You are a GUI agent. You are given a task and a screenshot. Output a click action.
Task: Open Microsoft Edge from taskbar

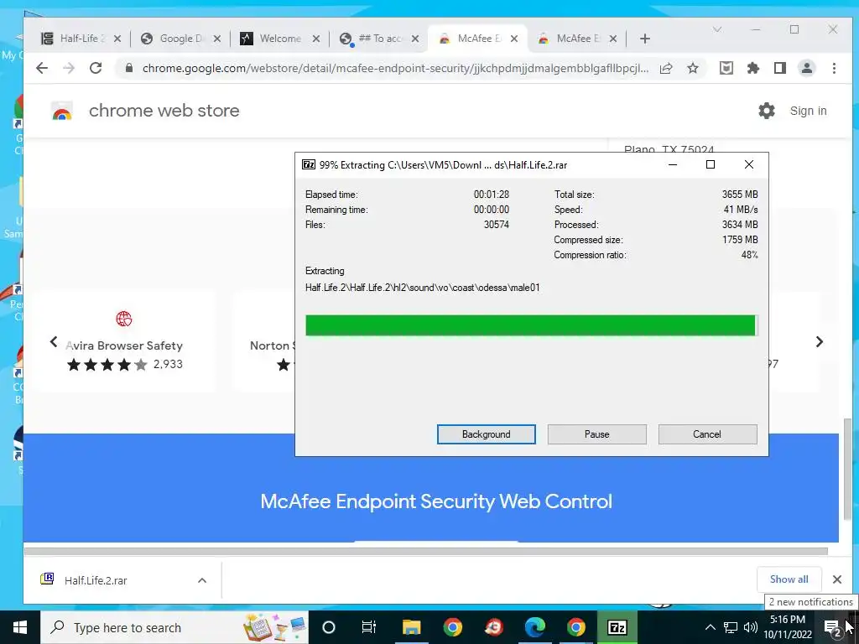(534, 627)
